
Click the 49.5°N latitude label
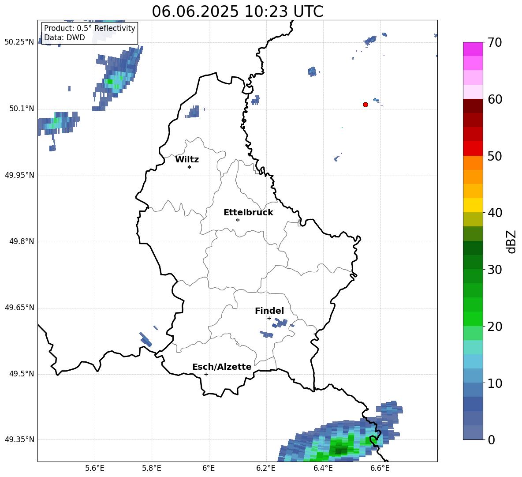tap(22, 374)
